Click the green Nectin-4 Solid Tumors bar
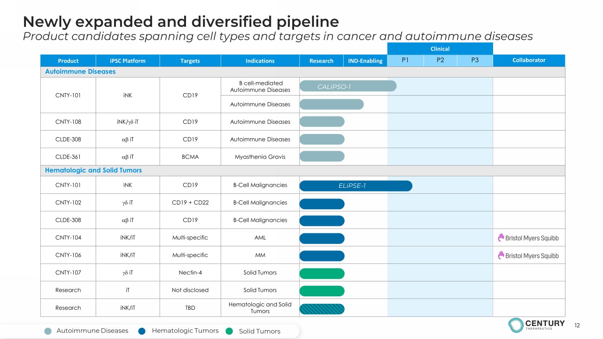603x339 pixels. pyautogui.click(x=322, y=273)
